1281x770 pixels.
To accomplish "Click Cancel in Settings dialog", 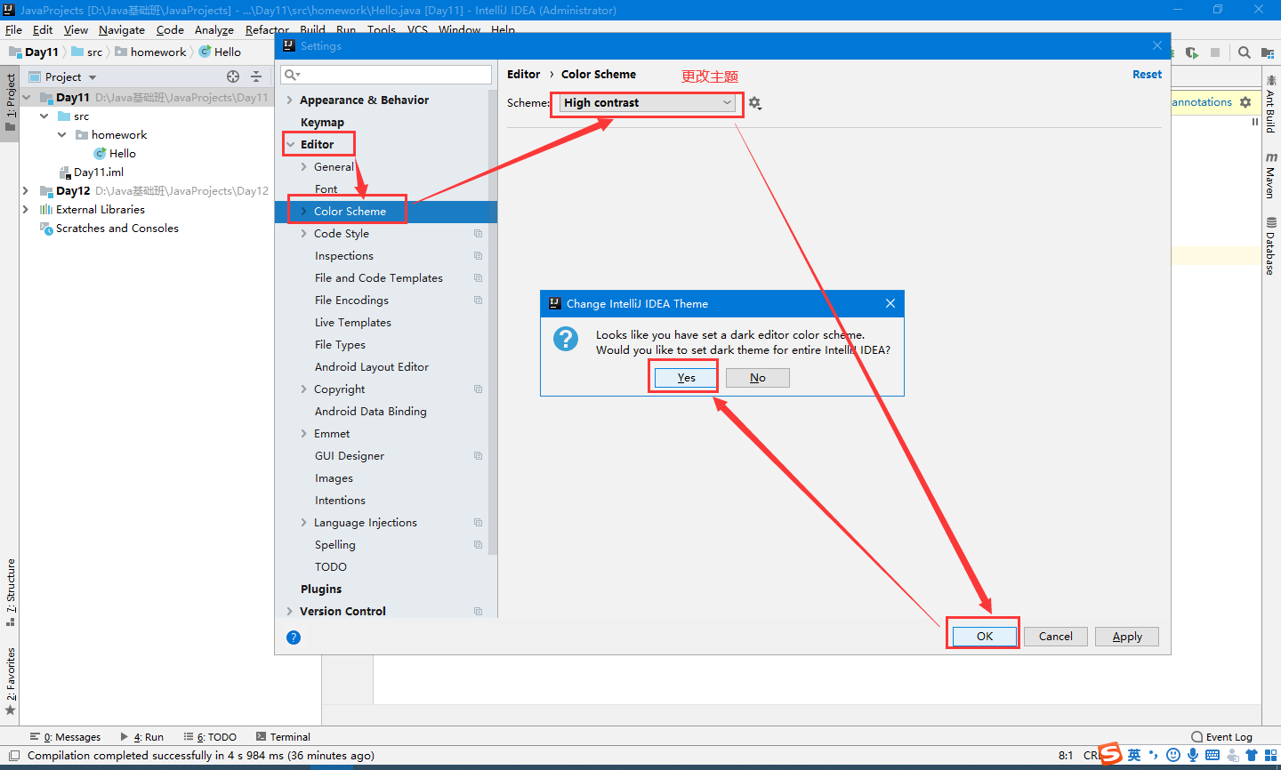I will 1055,637.
